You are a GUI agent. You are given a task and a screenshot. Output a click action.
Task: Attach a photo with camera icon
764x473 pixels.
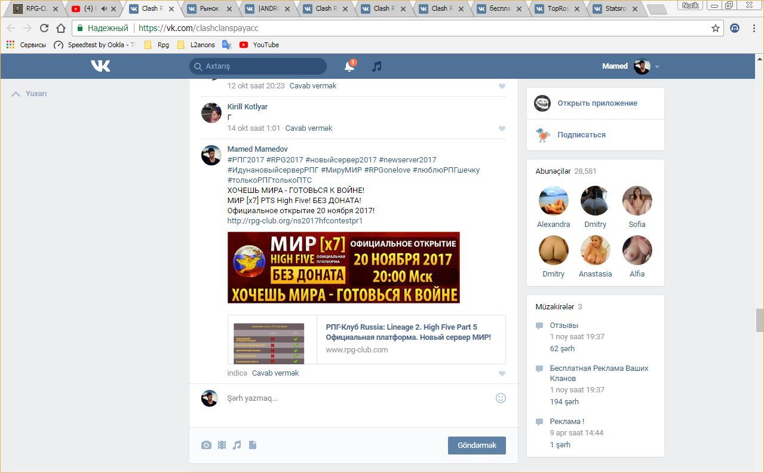tap(206, 445)
